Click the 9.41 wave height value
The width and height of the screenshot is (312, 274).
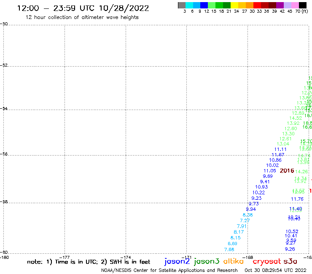coord(265,182)
